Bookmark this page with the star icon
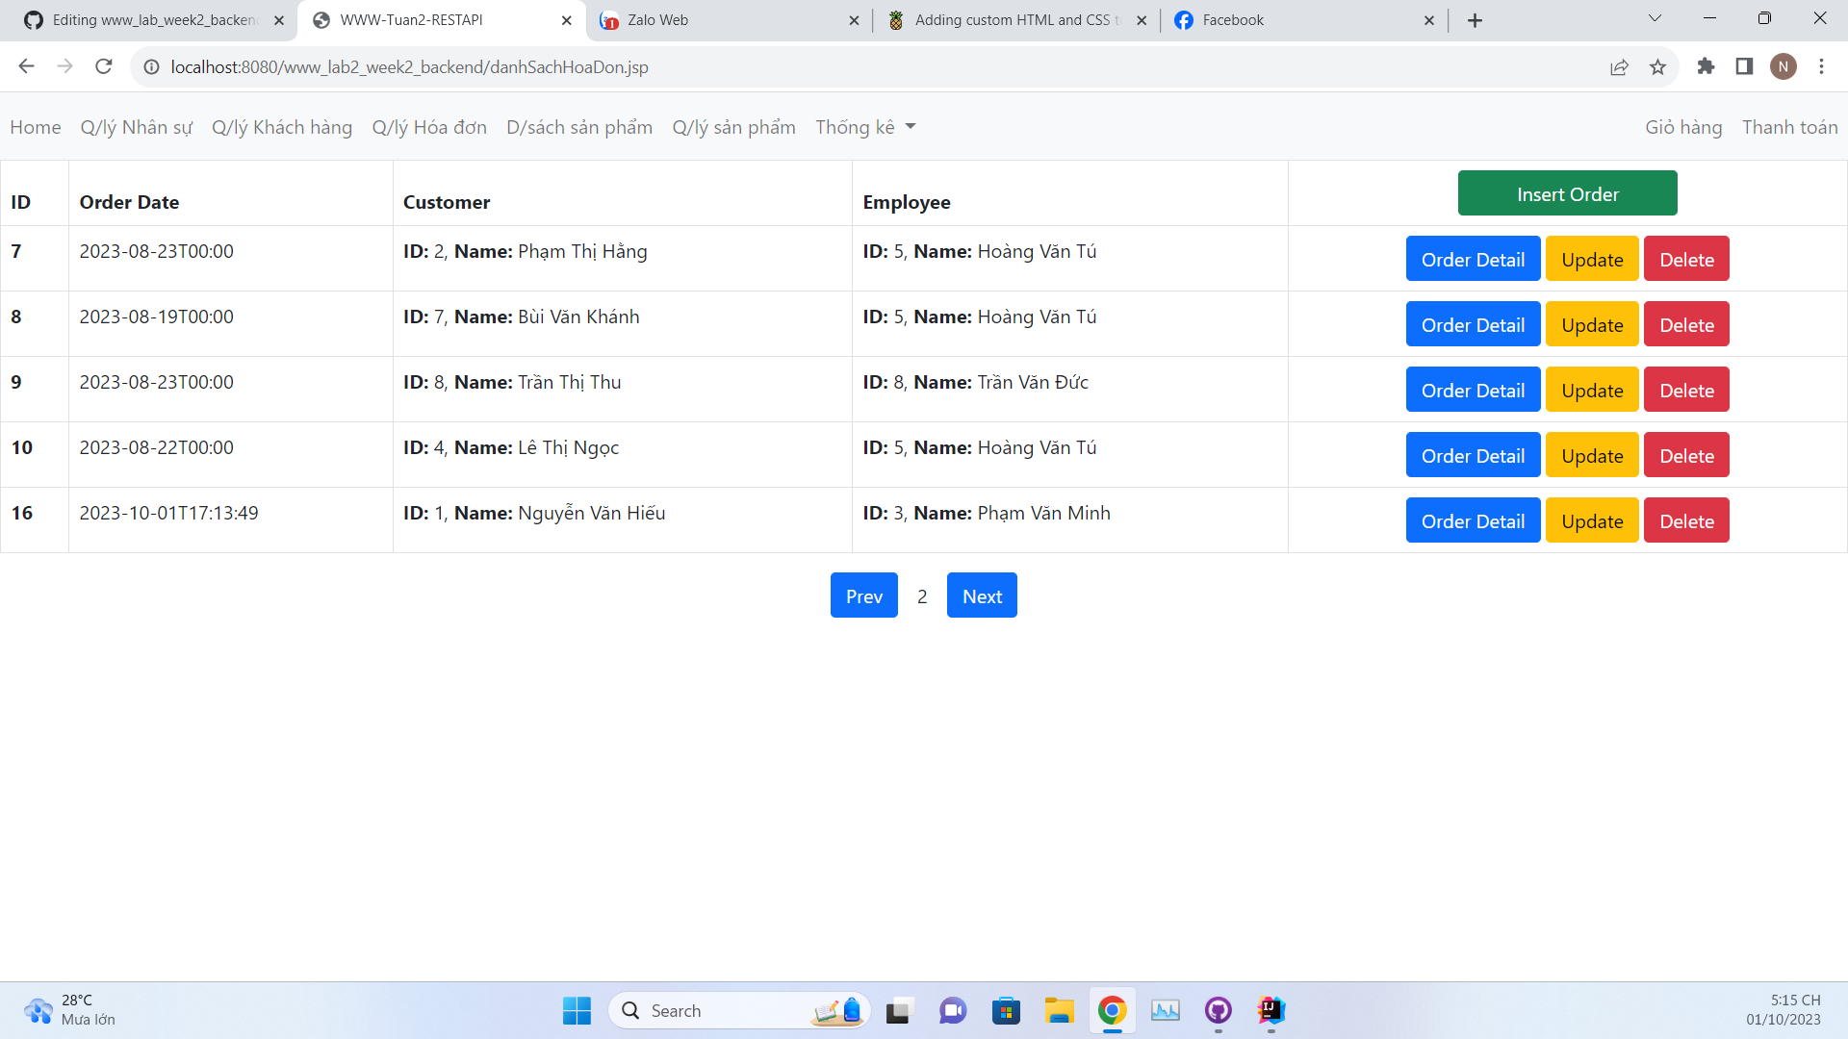This screenshot has height=1039, width=1848. point(1657,66)
